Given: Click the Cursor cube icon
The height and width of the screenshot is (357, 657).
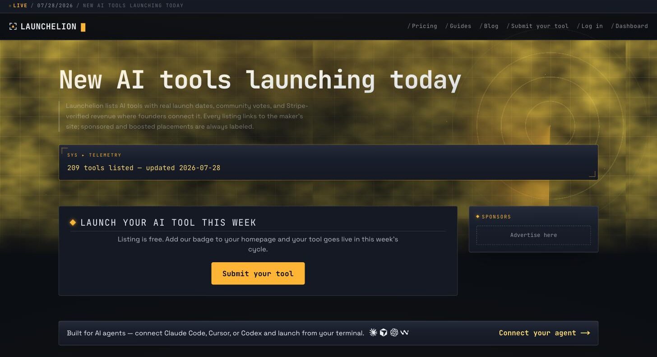Looking at the screenshot, I should point(384,333).
